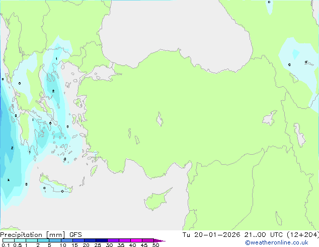
Task: Open the weatheronline.co.uk link
Action: tap(276, 242)
